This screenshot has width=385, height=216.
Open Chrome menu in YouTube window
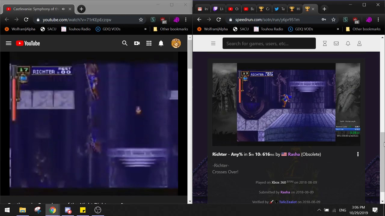[186, 19]
